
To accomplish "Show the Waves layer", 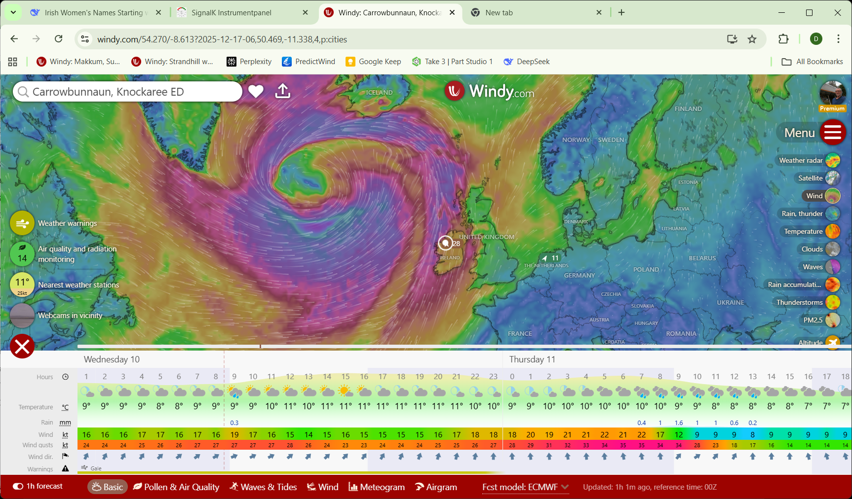I will click(833, 267).
